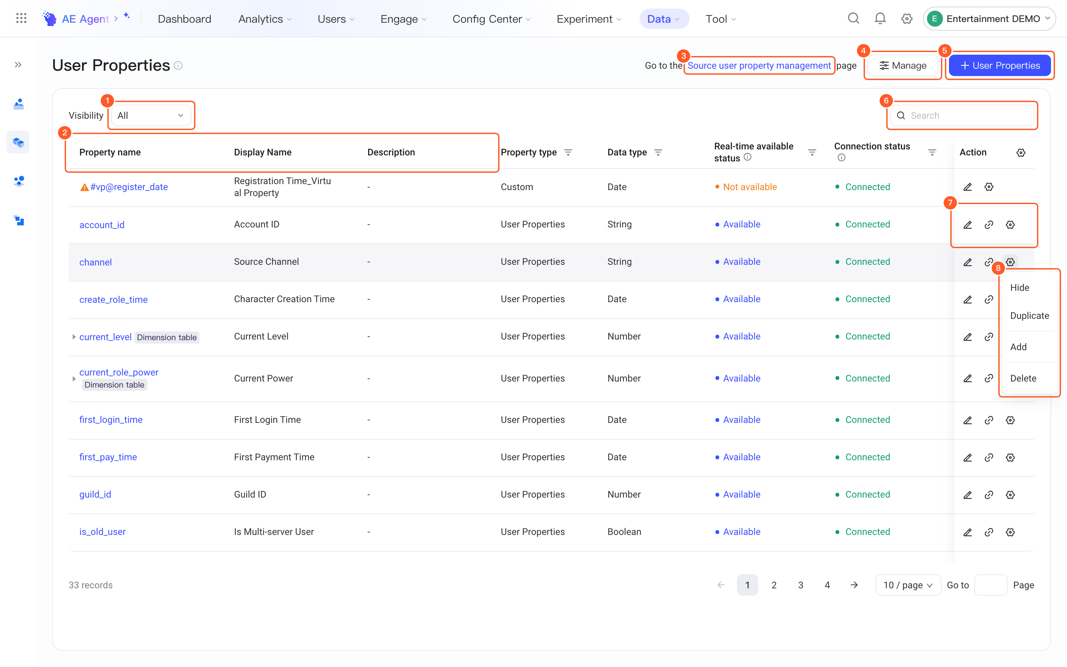Click the global search magnifier icon
The image size is (1067, 667).
[854, 19]
